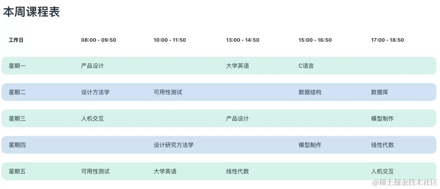Select the C语言 course on Monday
Screen dimensions: 440x189
[306, 65]
